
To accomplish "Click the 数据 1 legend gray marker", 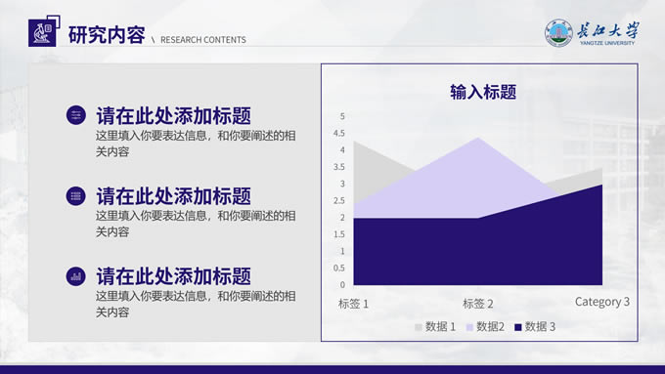I will pyautogui.click(x=419, y=327).
